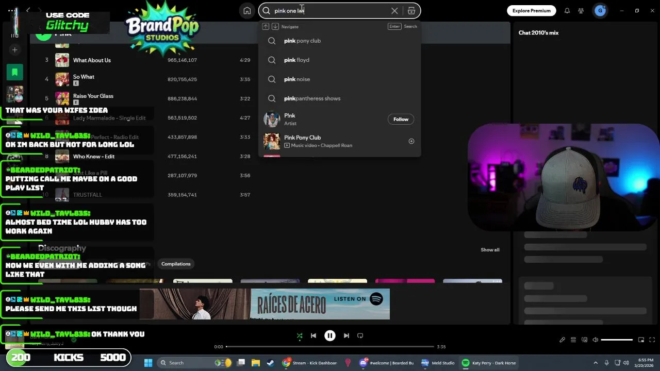Viewport: 660px width, 371px height.
Task: Add Pink Pony Club to library
Action: pos(411,141)
